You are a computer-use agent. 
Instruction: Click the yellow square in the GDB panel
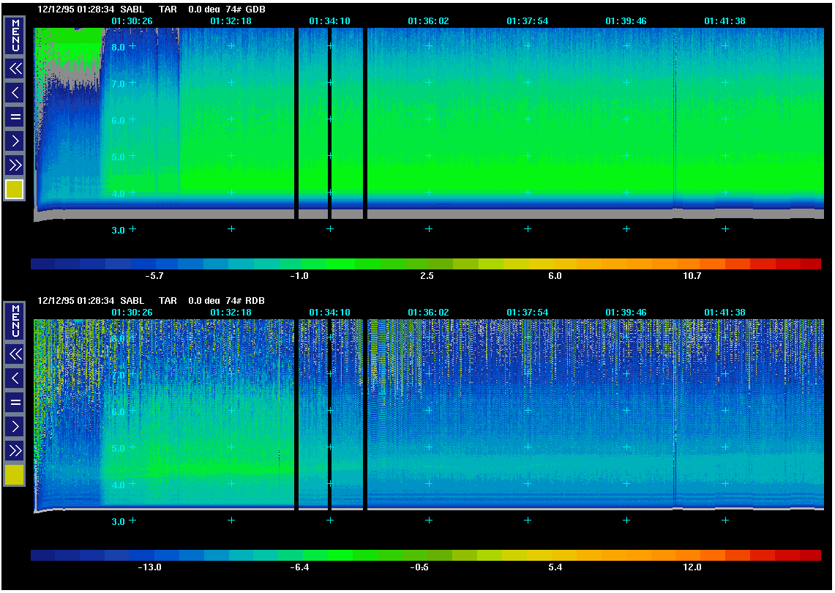15,190
